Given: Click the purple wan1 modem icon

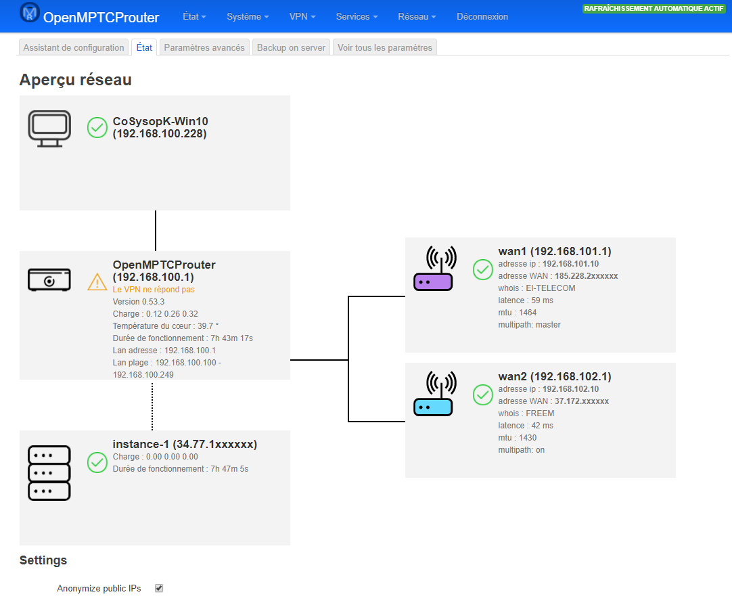Looking at the screenshot, I should click(x=434, y=269).
